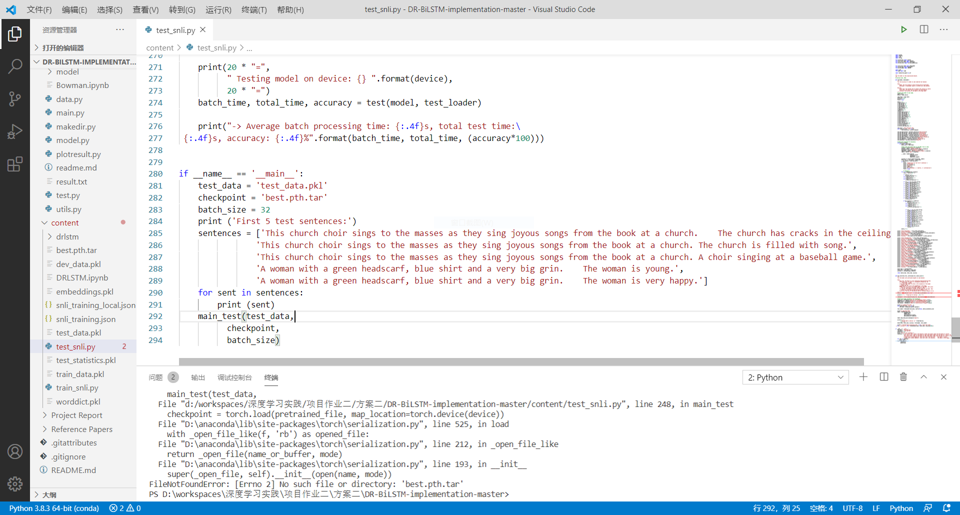Kill terminal with trash icon
The image size is (960, 515).
coord(903,377)
